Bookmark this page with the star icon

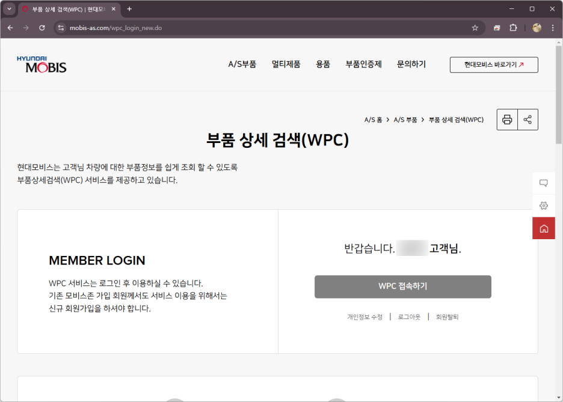tap(475, 28)
